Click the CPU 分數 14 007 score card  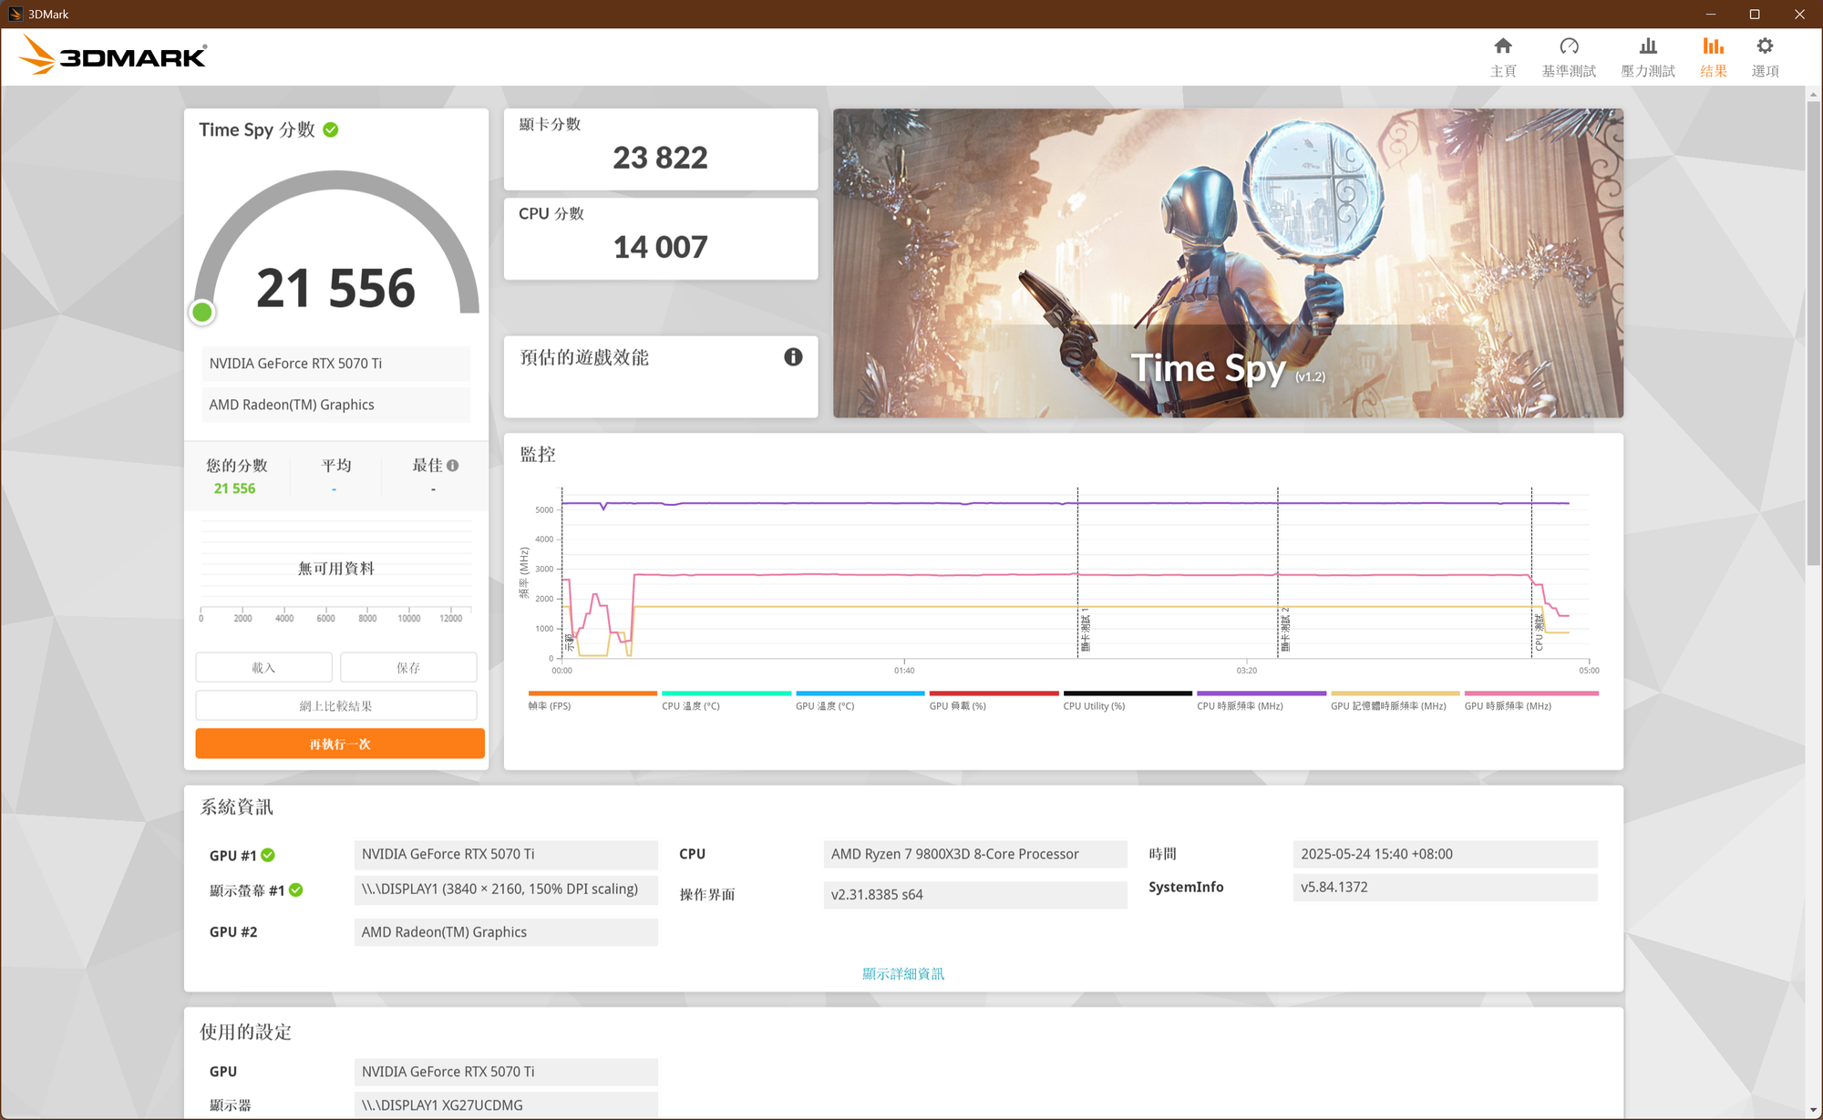661,239
